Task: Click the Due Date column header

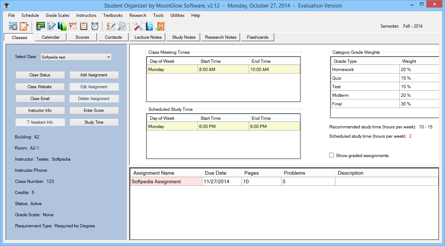Action: coord(222,173)
